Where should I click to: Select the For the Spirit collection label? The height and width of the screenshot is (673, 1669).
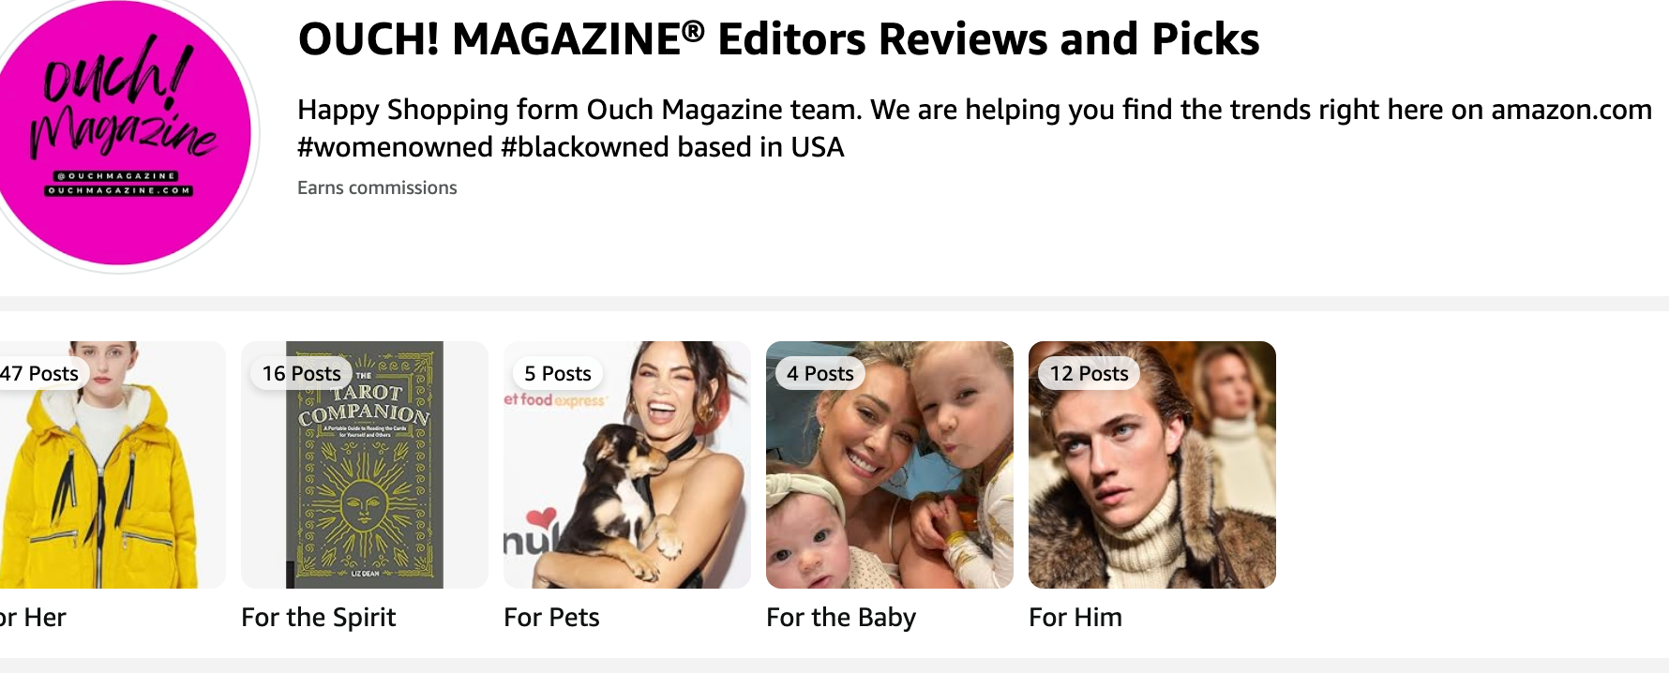(319, 618)
